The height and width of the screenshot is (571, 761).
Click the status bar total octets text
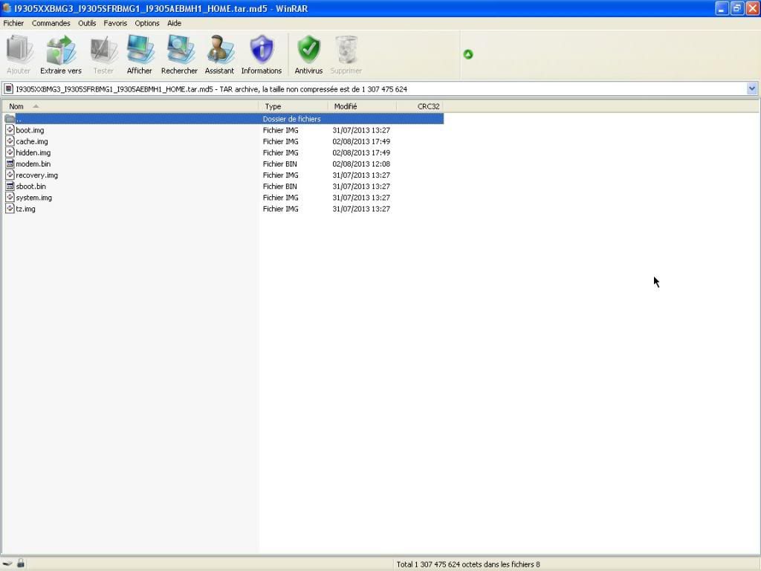(468, 564)
